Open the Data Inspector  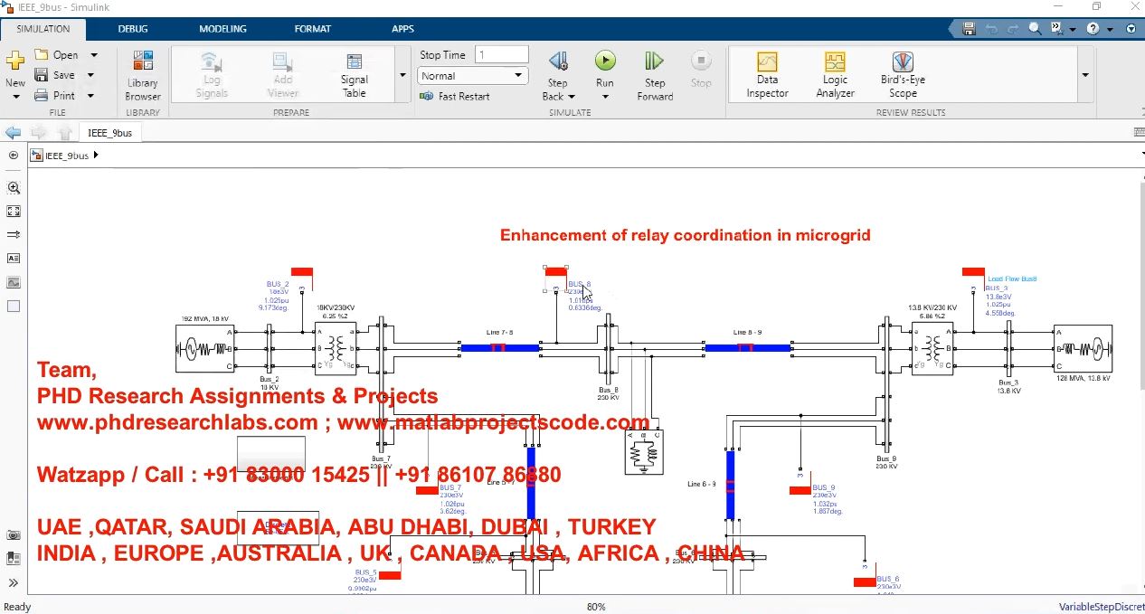pyautogui.click(x=767, y=75)
